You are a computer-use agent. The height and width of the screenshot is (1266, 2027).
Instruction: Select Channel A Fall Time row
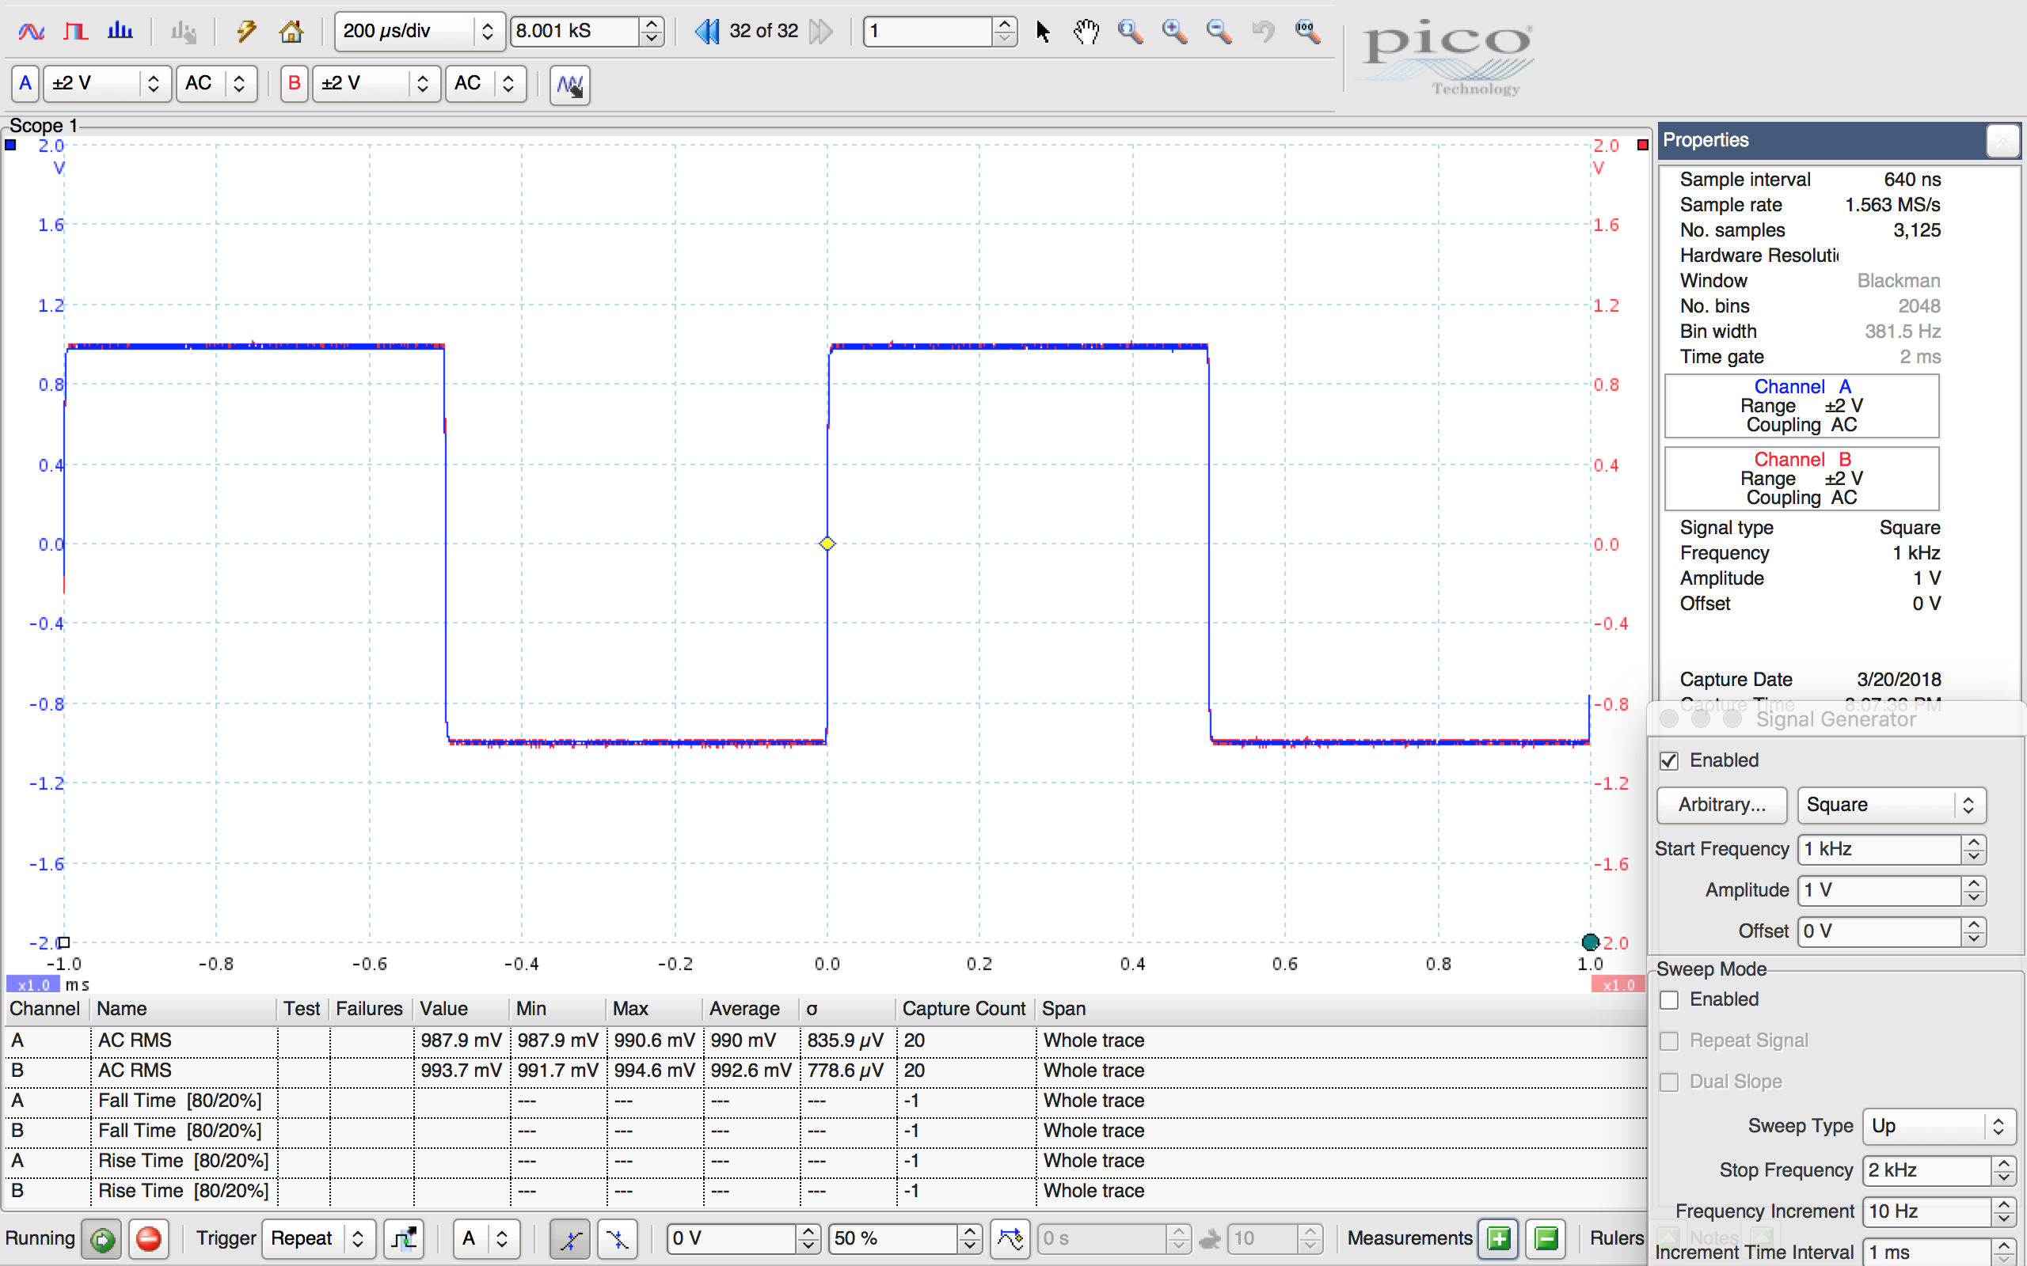tap(825, 1101)
